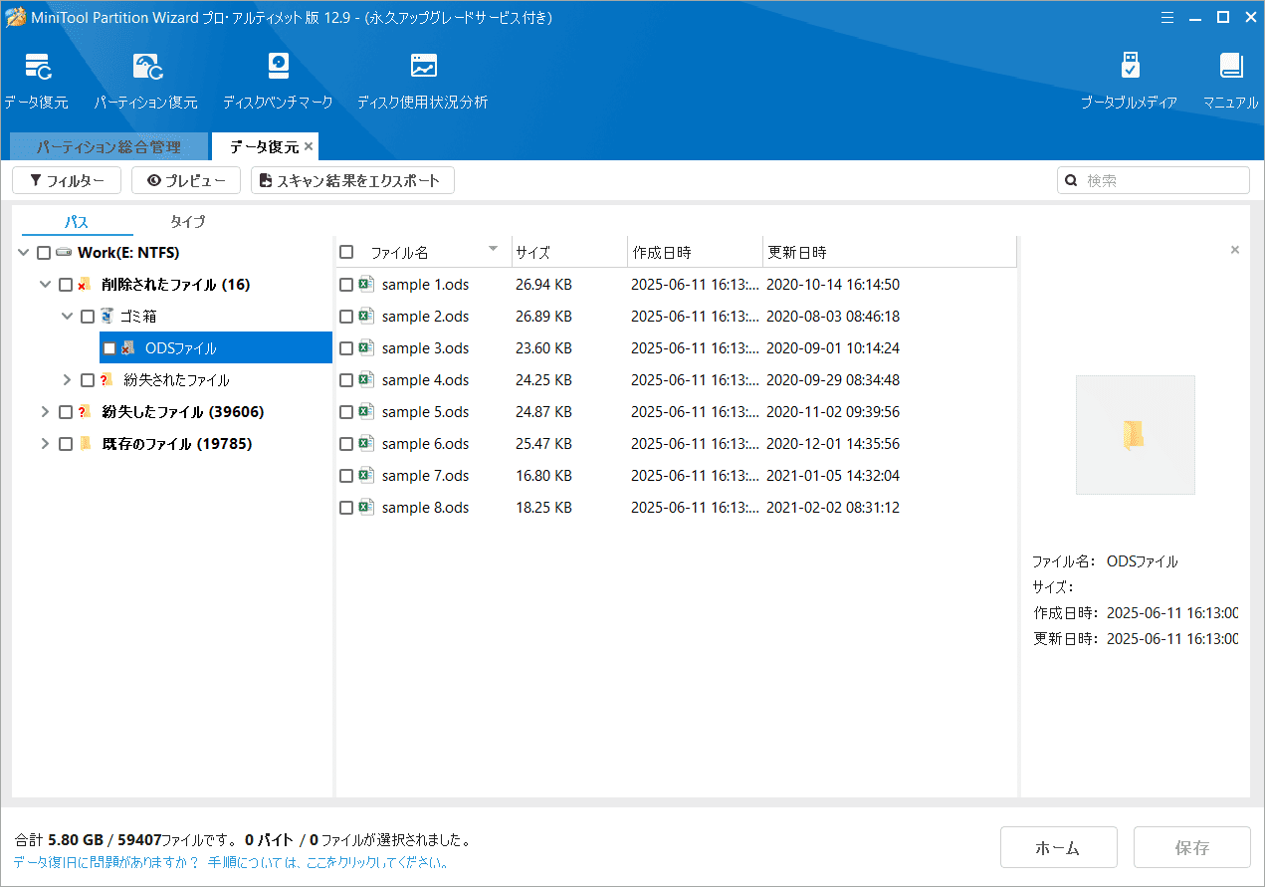Click スキャン結果をエクスポート button
The height and width of the screenshot is (887, 1265).
pyautogui.click(x=352, y=180)
